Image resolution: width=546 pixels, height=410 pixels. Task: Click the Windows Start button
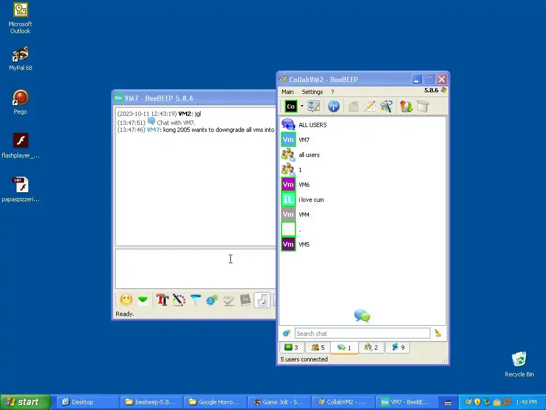(25, 402)
